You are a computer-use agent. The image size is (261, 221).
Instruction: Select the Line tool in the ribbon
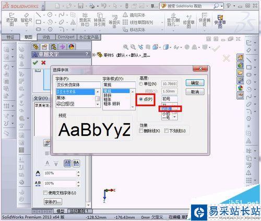click(x=39, y=15)
